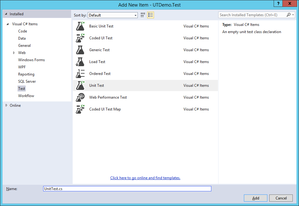Switch to small icons view
Screen dimensions: 299x206
click(142, 15)
